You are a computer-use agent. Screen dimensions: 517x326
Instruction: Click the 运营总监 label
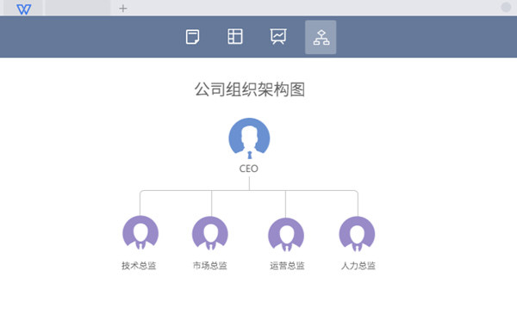[x=287, y=266]
